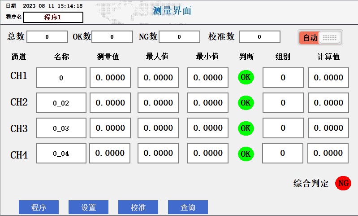This screenshot has width=358, height=216.
Task: Click the 计算值 column header
Action: (328, 57)
